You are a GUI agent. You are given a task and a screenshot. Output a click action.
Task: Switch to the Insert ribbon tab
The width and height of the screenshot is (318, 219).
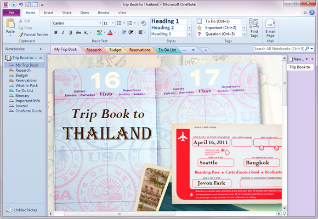click(x=49, y=13)
